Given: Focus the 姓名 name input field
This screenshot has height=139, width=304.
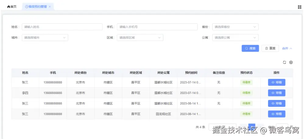Looking at the screenshot, I should click(62, 27).
